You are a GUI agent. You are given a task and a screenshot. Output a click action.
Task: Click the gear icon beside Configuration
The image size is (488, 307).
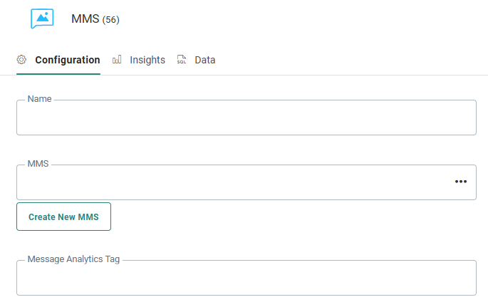pos(21,60)
